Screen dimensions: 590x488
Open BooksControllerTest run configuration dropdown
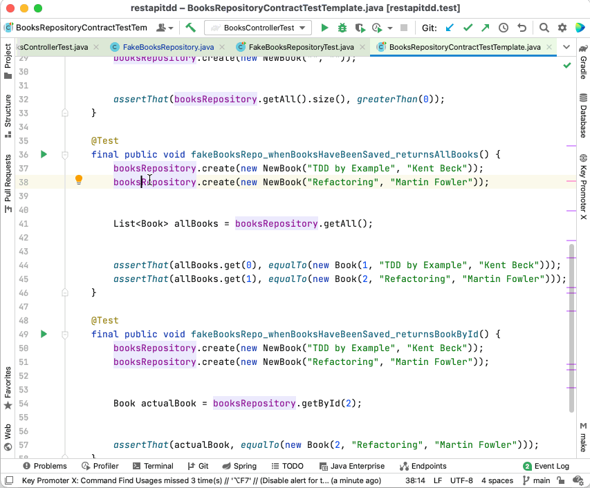coord(258,28)
